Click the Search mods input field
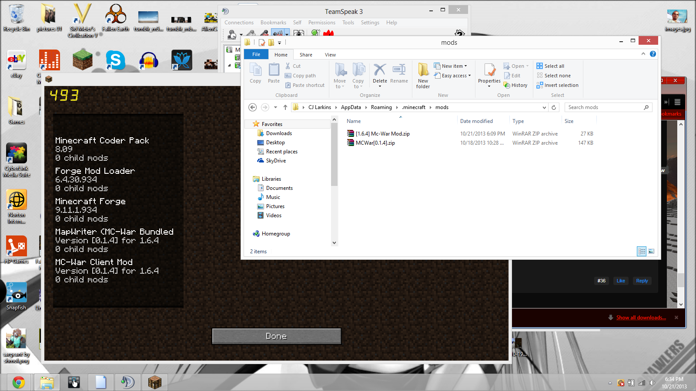Screen dimensions: 696x391 pos(605,107)
